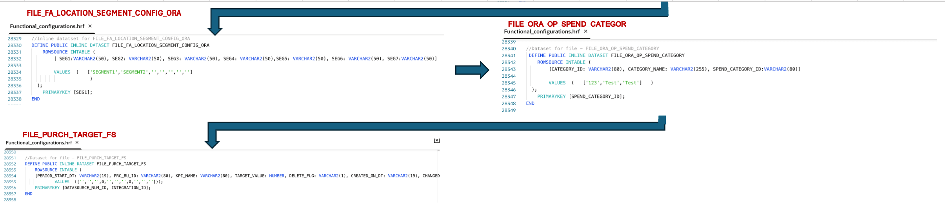Click line number 28354 in the gutter

[x=10, y=176]
